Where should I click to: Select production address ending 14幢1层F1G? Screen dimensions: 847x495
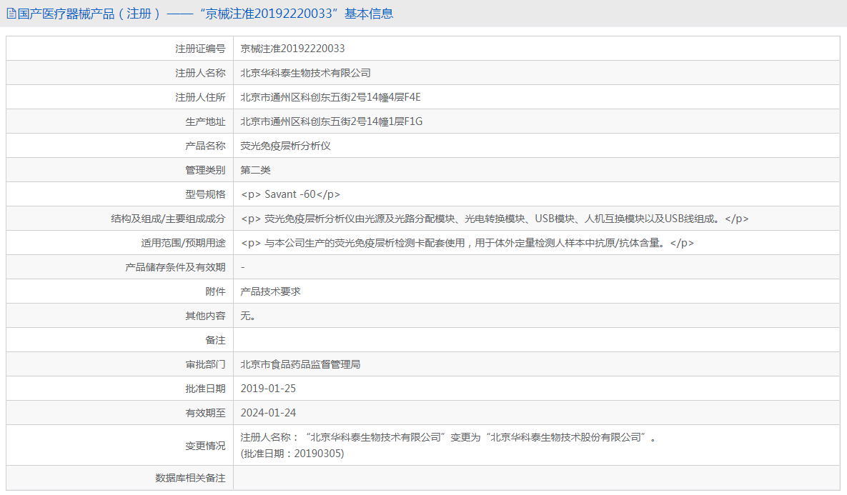(x=331, y=121)
